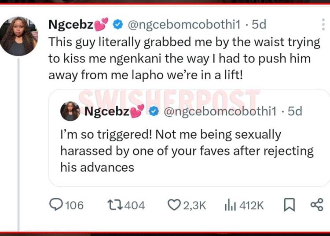Click the verified badge beside the main Ngcebz name
330x236 pixels.
click(117, 25)
